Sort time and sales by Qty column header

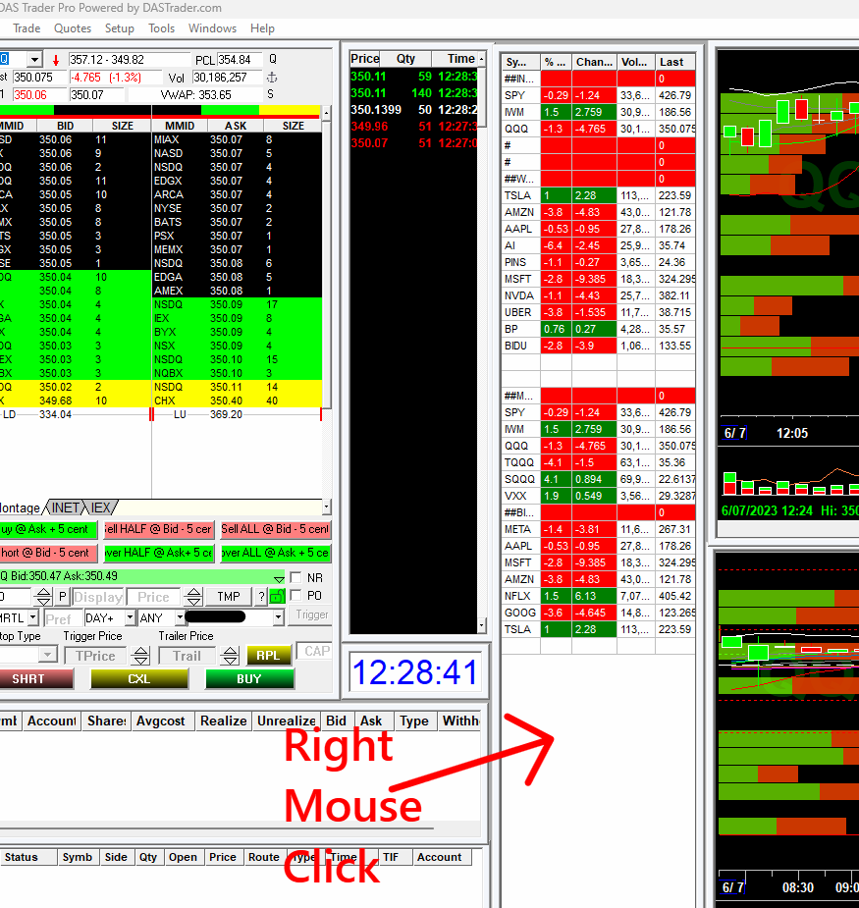coord(406,59)
